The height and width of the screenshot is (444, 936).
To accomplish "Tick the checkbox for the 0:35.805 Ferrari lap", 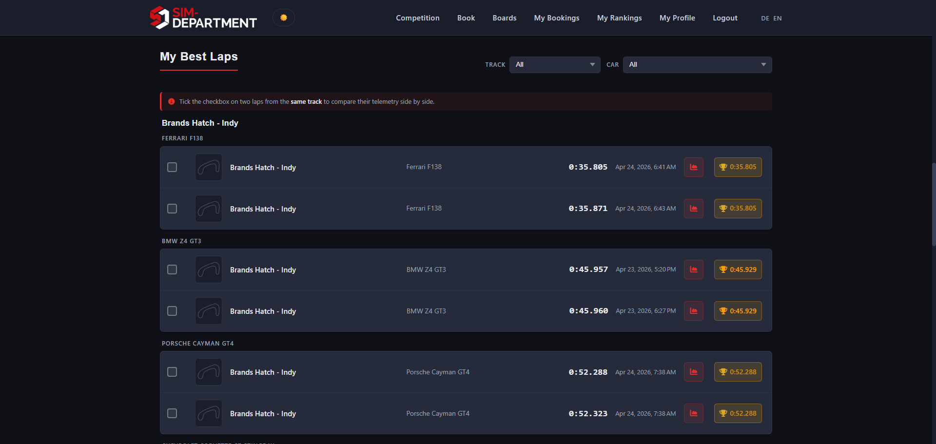I will point(172,167).
